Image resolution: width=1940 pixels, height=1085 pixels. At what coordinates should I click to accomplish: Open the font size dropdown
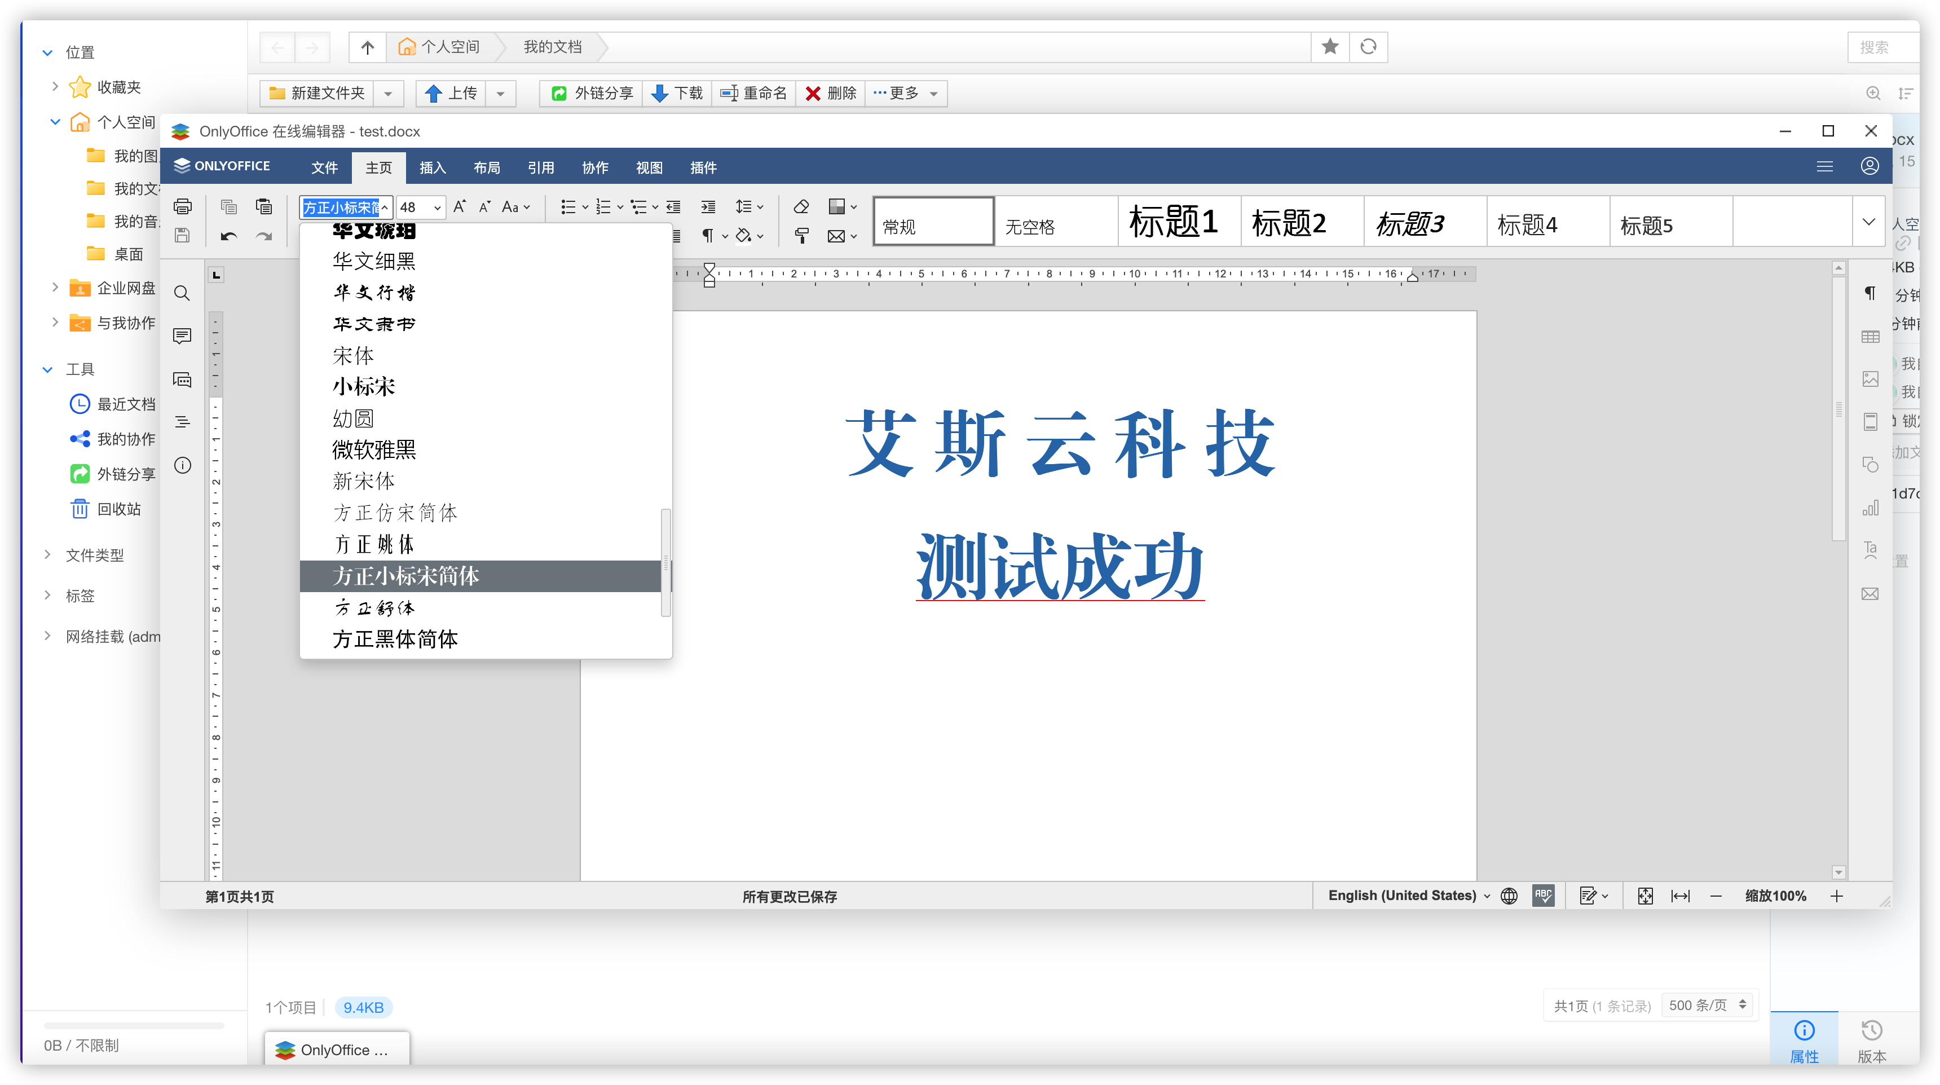(x=437, y=207)
